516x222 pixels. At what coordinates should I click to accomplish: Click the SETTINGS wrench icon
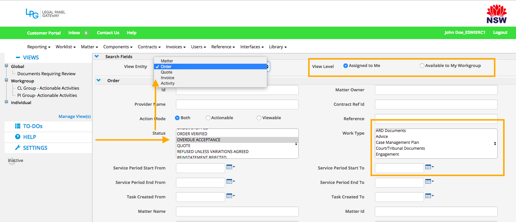coord(18,147)
